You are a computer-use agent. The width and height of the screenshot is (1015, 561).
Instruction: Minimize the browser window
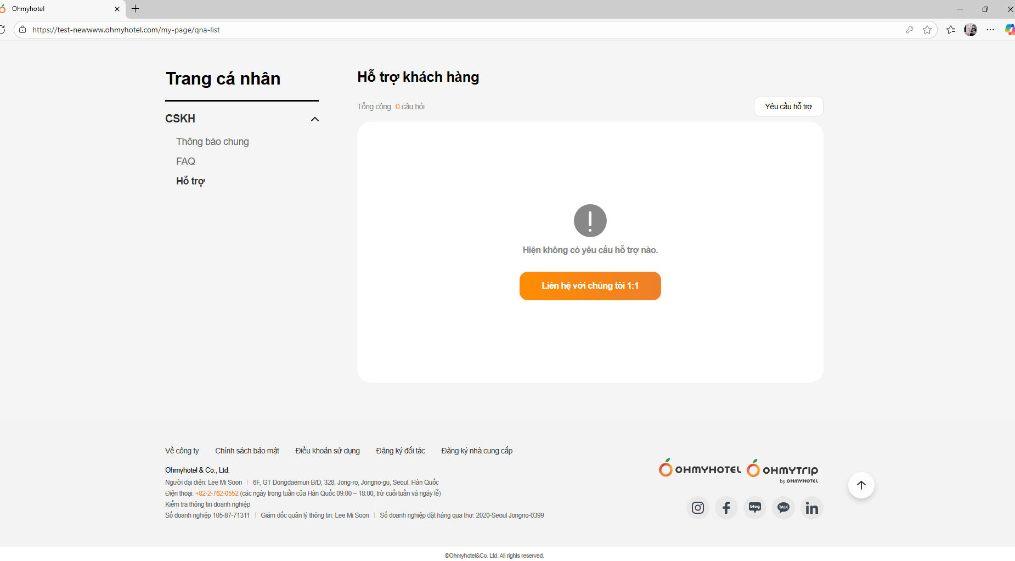coord(960,9)
